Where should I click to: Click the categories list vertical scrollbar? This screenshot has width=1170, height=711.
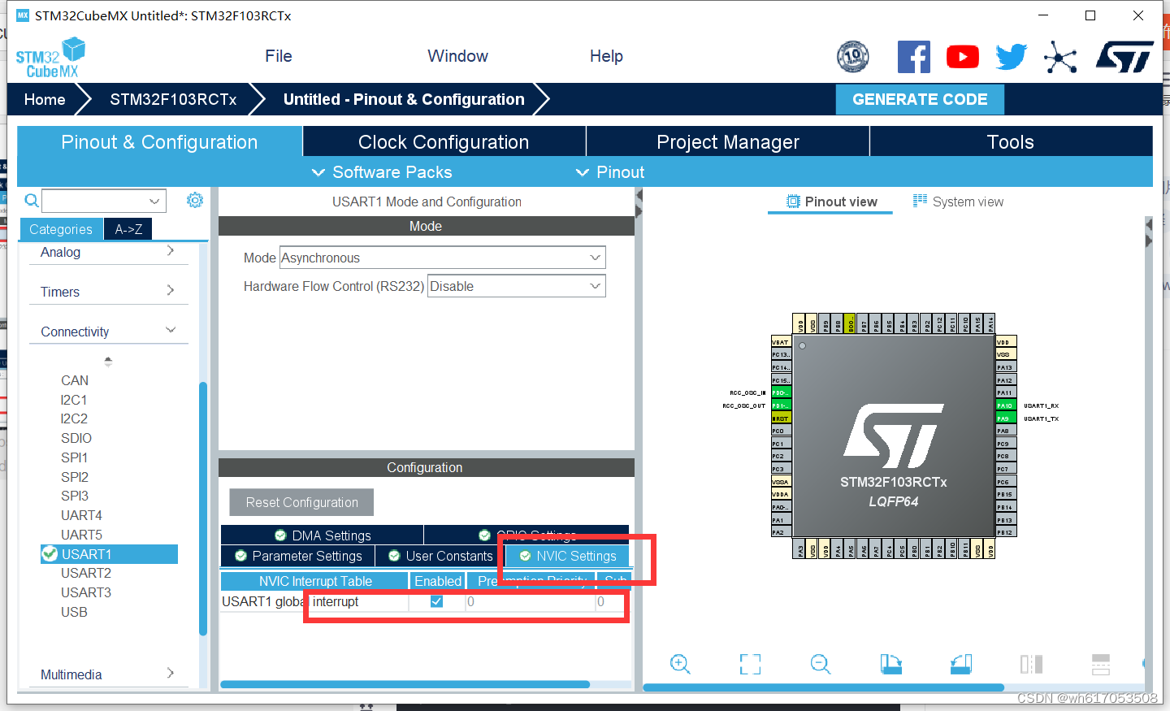(203, 508)
